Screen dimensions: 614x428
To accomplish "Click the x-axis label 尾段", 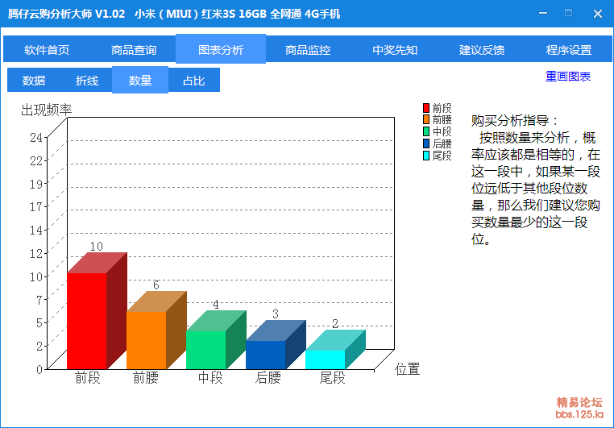I will click(333, 378).
